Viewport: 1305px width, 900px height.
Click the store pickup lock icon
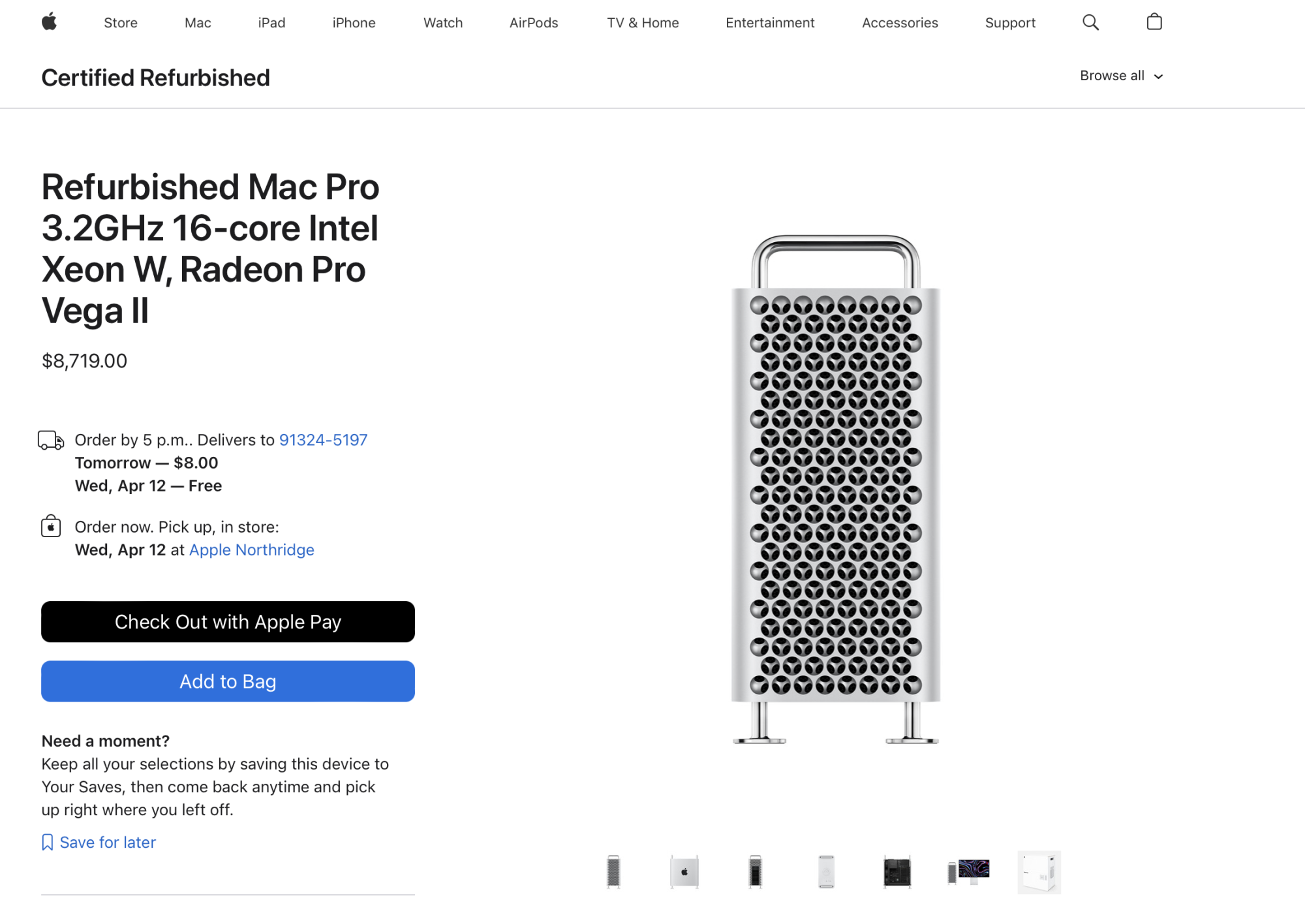point(51,526)
